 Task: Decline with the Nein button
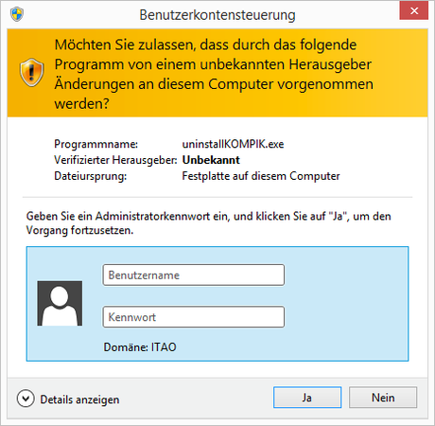point(383,398)
